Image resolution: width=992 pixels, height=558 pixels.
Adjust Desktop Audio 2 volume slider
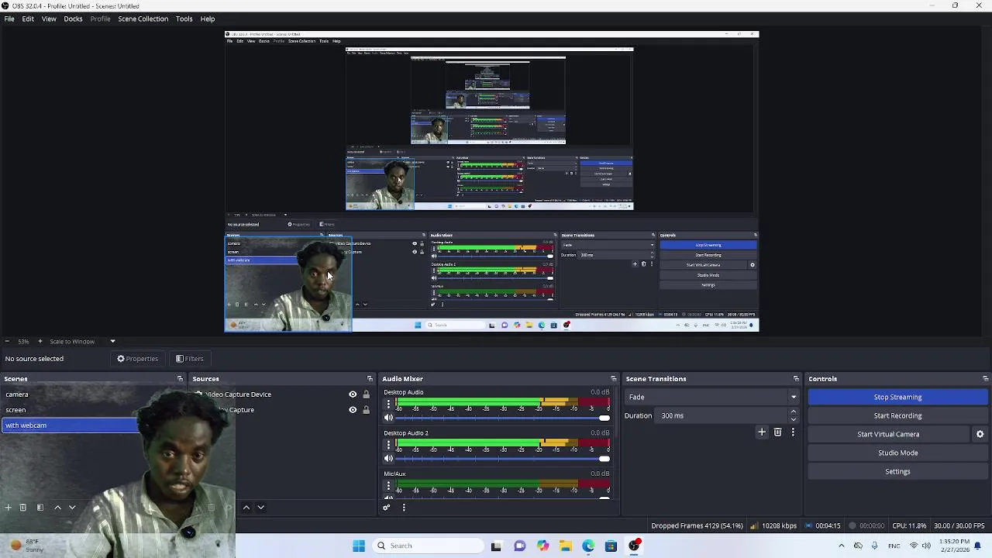coord(502,459)
